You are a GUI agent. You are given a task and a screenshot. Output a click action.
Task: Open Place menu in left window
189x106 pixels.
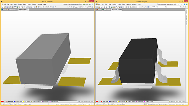click(x=25, y=4)
